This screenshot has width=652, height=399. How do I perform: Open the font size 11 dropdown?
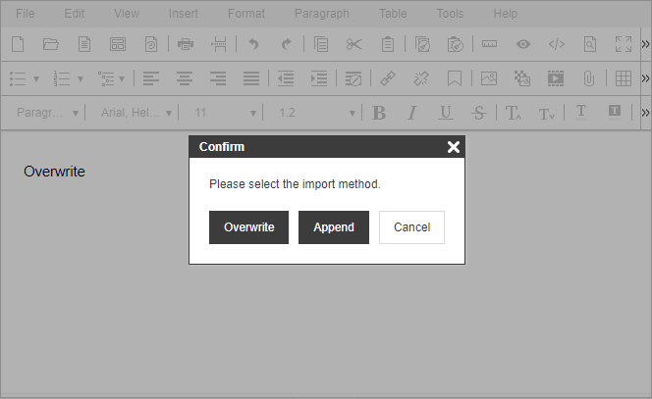coord(225,113)
